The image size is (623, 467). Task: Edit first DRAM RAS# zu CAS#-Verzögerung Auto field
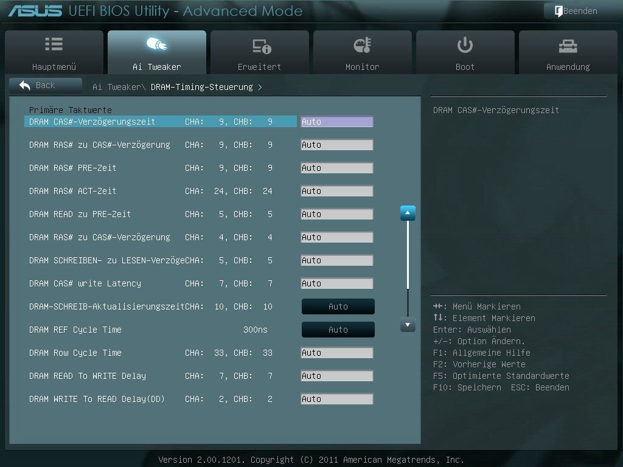337,145
